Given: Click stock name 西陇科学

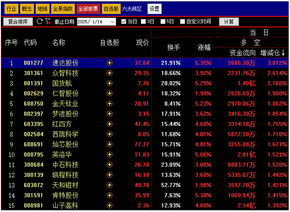Looking at the screenshot, I should pyautogui.click(x=65, y=134).
